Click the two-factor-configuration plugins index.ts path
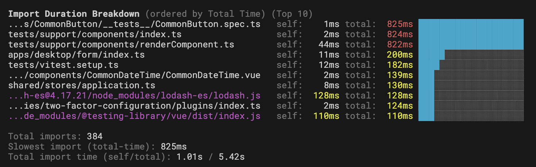Image resolution: width=536 pixels, height=167 pixels. pyautogui.click(x=134, y=106)
